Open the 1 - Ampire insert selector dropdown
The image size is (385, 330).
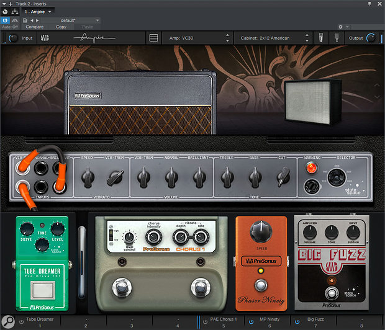38,12
